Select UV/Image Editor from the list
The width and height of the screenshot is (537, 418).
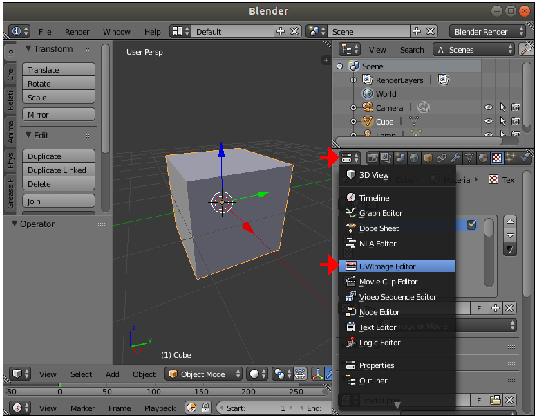pos(397,266)
